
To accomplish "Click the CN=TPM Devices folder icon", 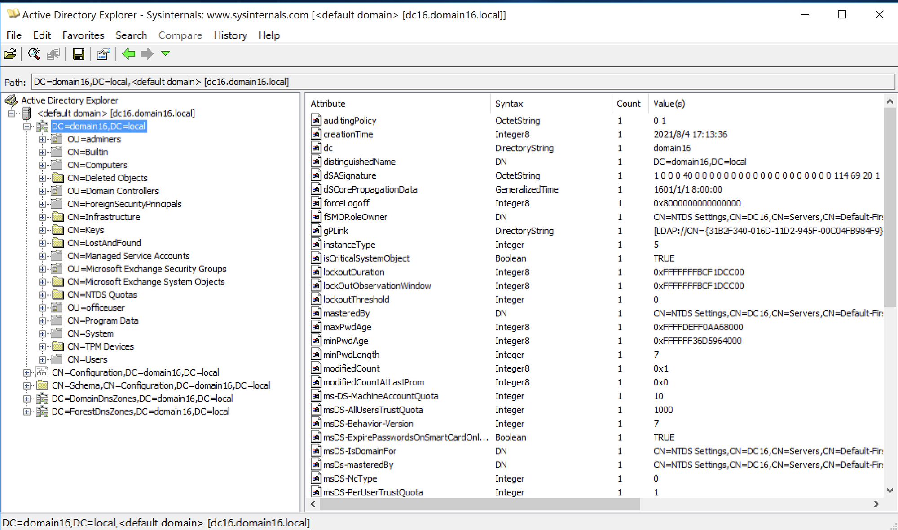I will (57, 346).
